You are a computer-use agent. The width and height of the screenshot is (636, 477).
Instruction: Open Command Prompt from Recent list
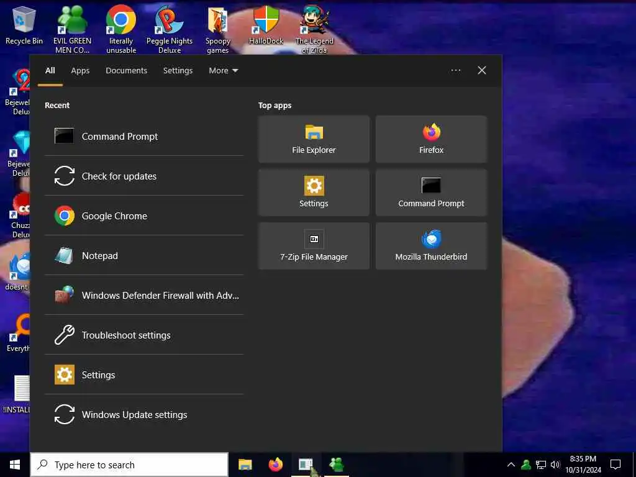pyautogui.click(x=144, y=136)
